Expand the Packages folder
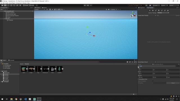Viewport: 180px width, 101px height. click(1, 82)
